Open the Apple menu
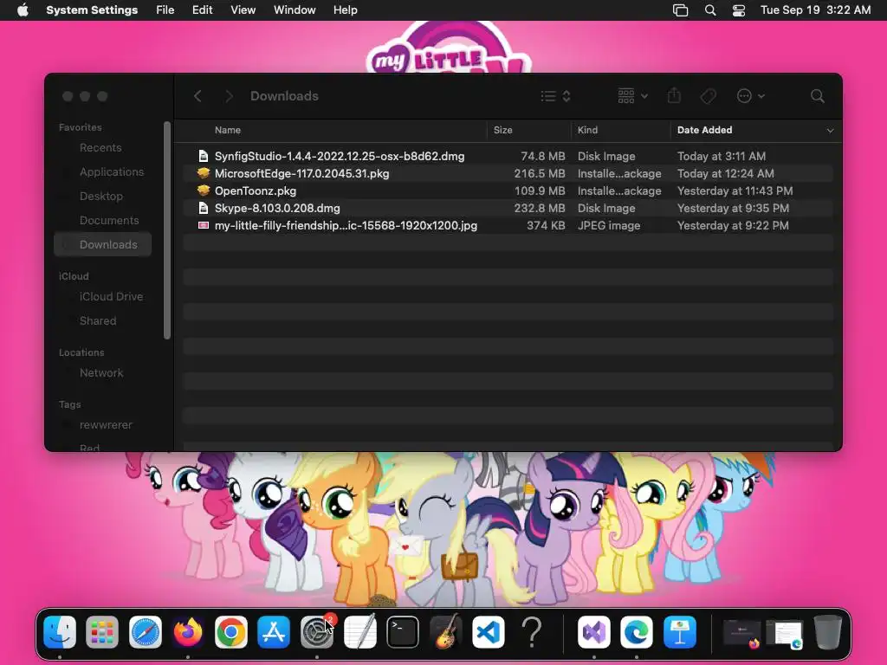Screen dimensions: 887x665 click(23, 10)
